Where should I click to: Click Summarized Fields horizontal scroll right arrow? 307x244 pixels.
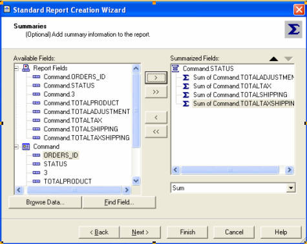[289, 170]
